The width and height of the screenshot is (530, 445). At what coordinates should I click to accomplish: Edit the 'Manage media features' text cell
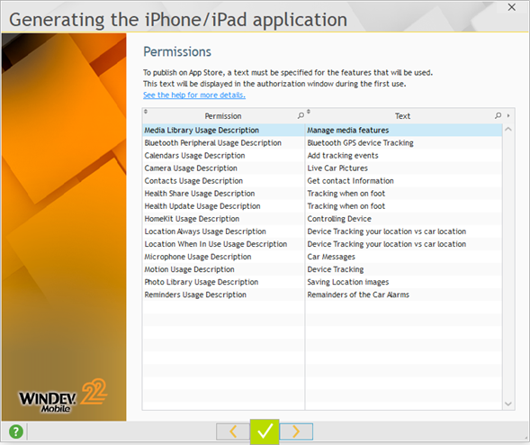[x=404, y=131]
